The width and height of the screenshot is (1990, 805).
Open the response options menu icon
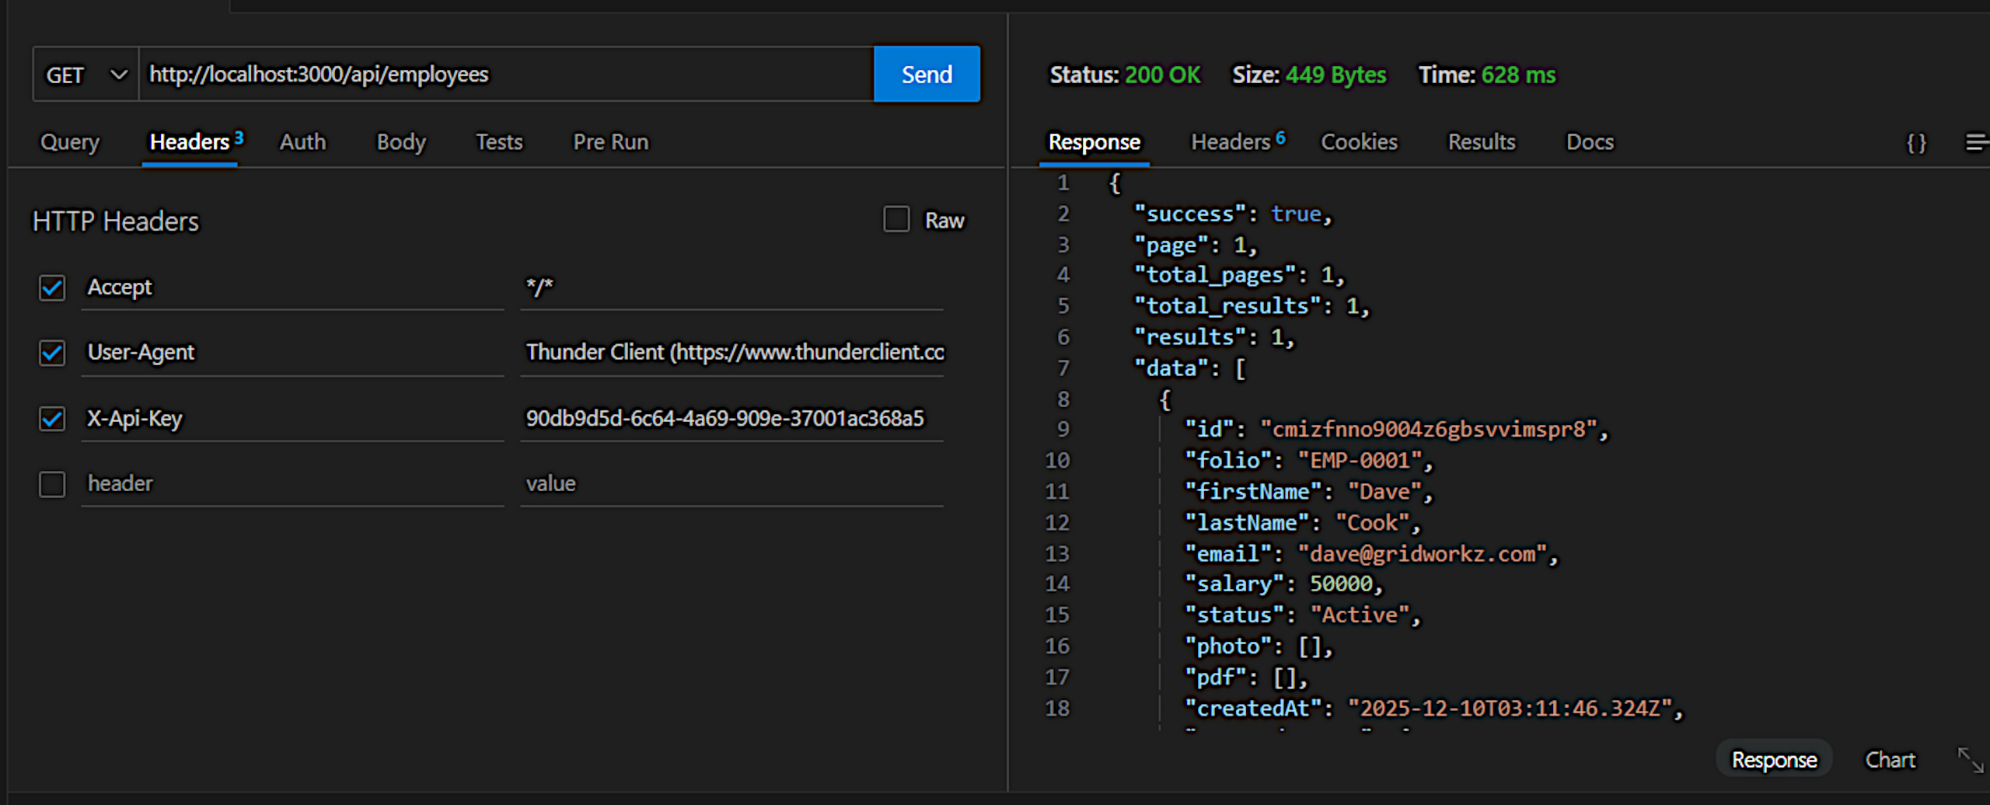[1975, 143]
